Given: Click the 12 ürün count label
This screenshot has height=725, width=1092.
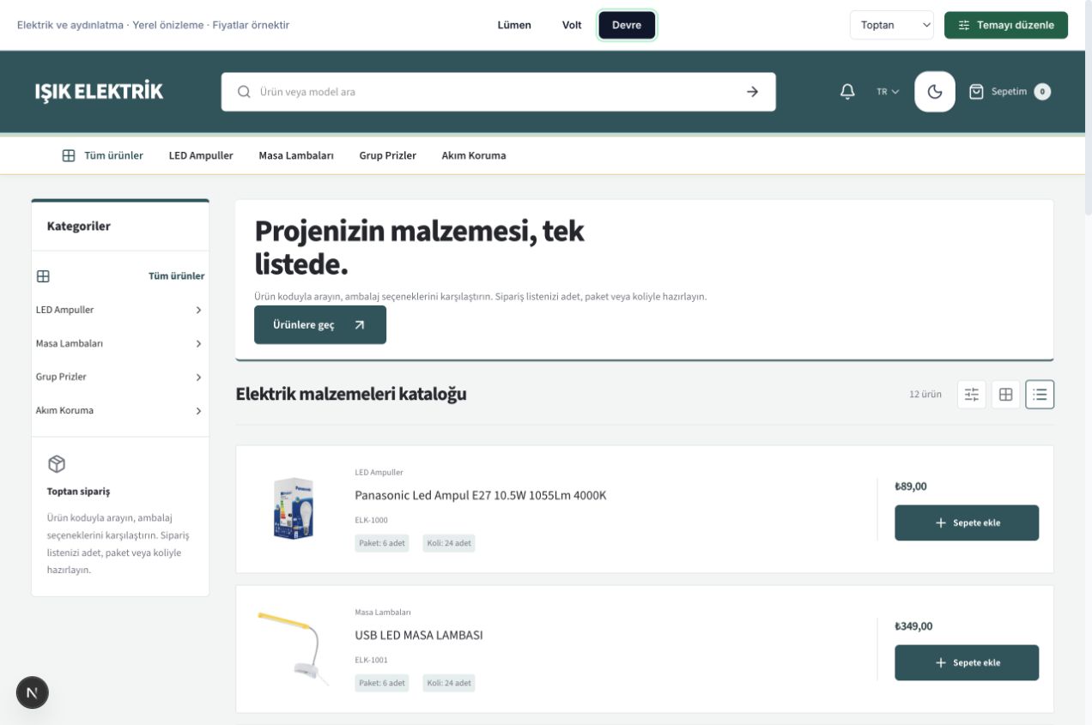Looking at the screenshot, I should point(925,395).
